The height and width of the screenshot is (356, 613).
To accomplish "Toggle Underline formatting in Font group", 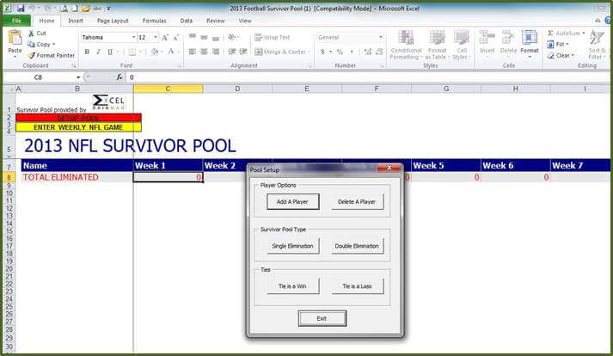I will [x=109, y=52].
